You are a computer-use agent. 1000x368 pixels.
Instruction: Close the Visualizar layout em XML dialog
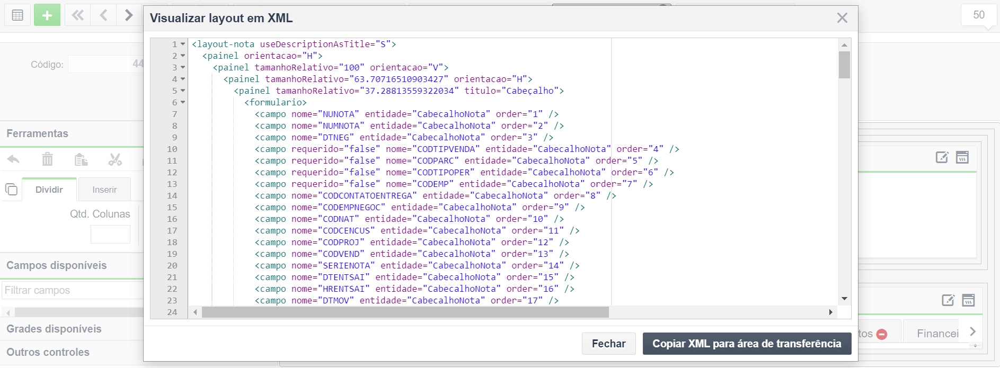[842, 18]
